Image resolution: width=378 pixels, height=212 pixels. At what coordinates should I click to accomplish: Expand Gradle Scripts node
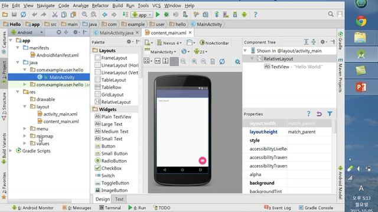point(11,151)
